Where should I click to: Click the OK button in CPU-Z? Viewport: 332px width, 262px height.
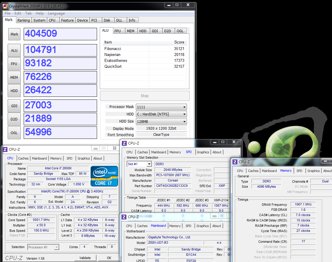tap(109, 258)
